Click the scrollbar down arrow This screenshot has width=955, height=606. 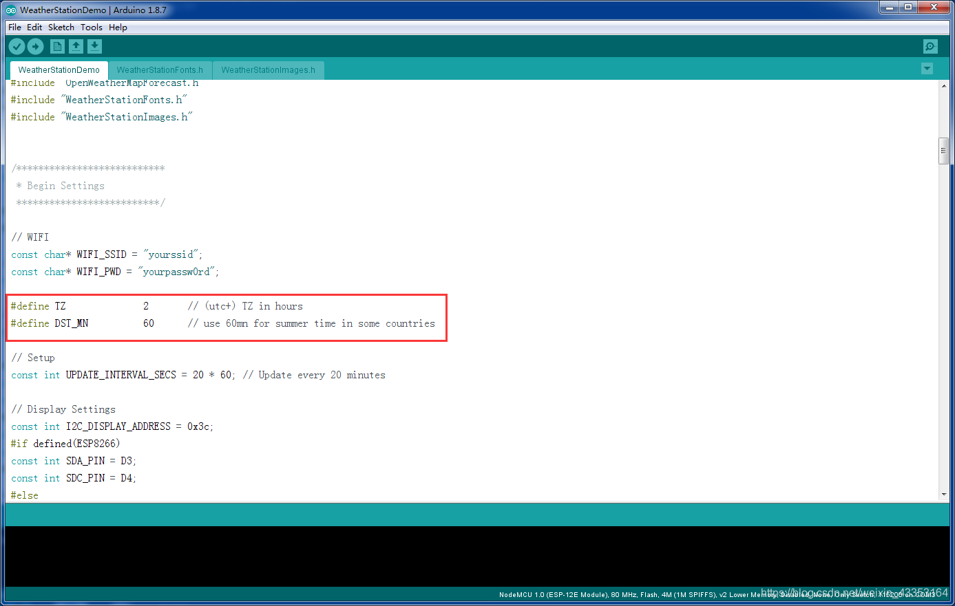(x=943, y=495)
